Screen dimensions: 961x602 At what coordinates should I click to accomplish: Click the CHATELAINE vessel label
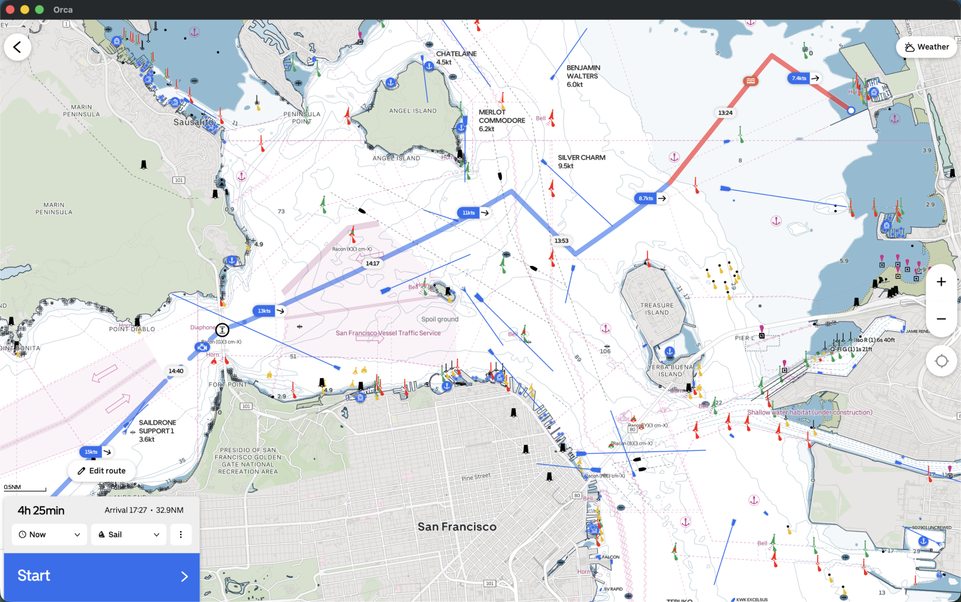click(456, 58)
